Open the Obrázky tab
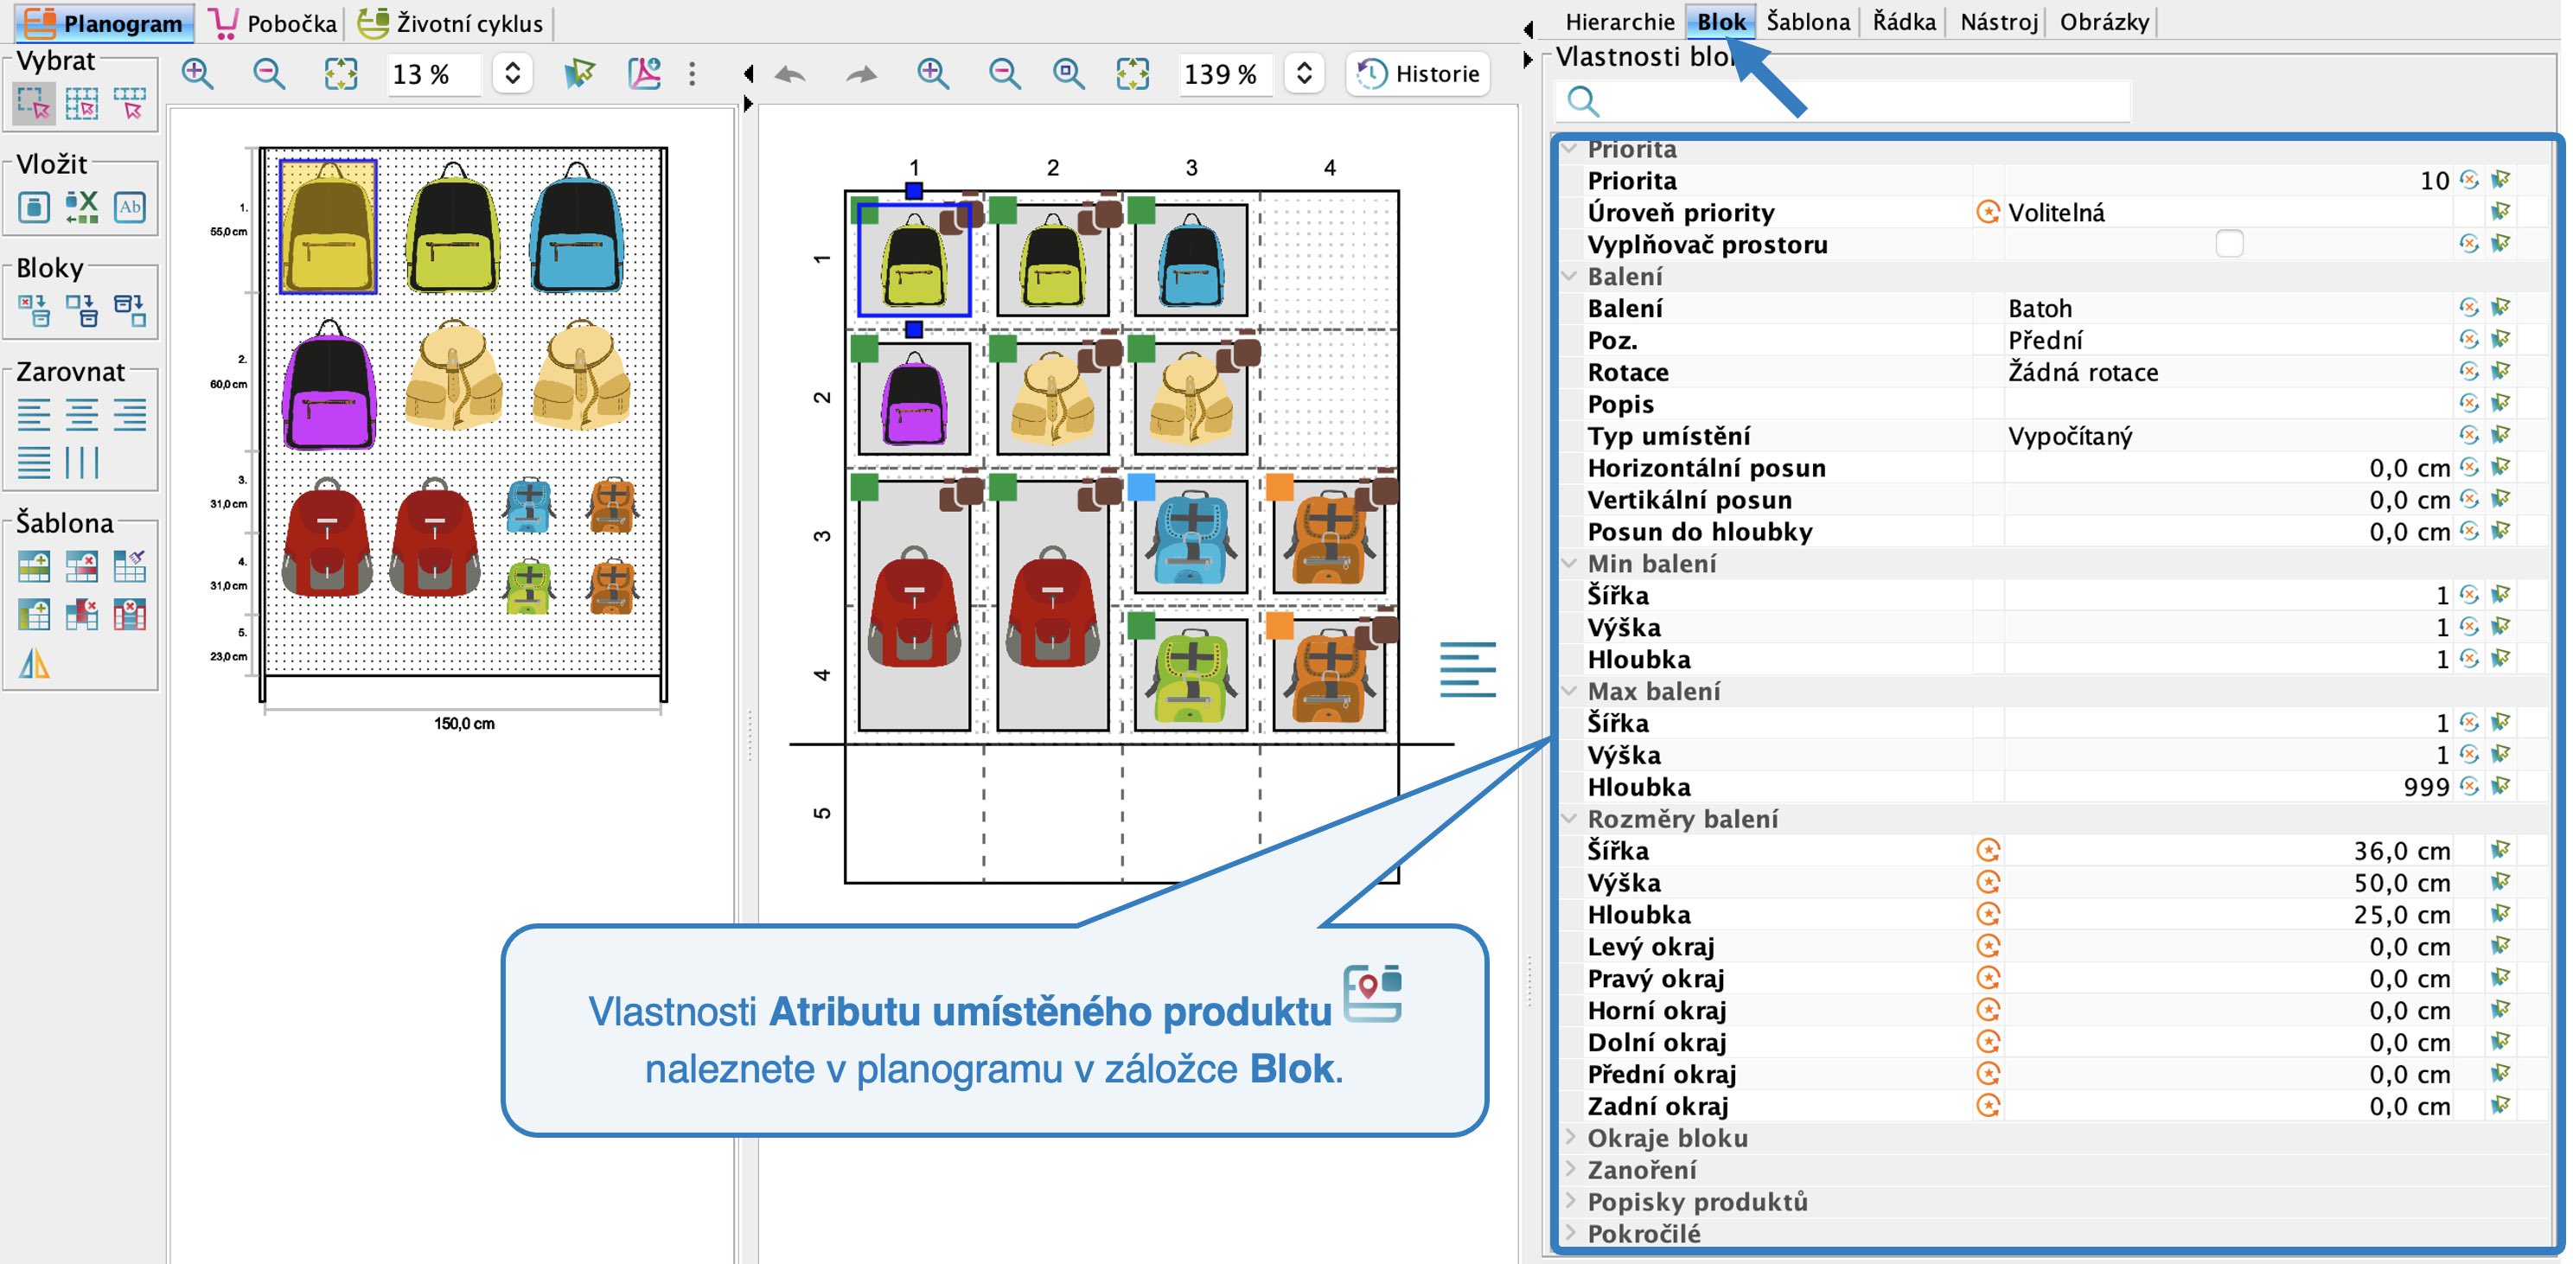Screen dimensions: 2573x1264 point(2104,21)
